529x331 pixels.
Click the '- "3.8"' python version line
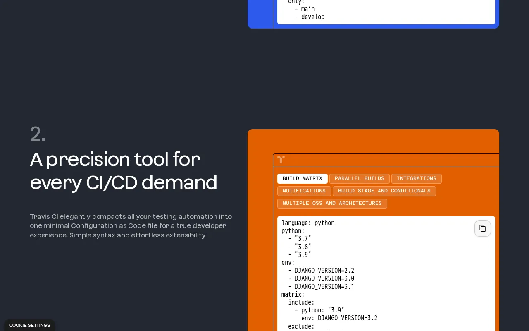click(300, 247)
